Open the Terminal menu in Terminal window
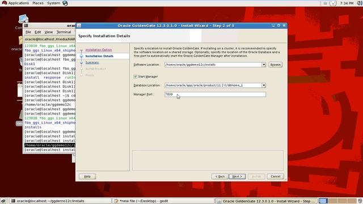 point(64,32)
